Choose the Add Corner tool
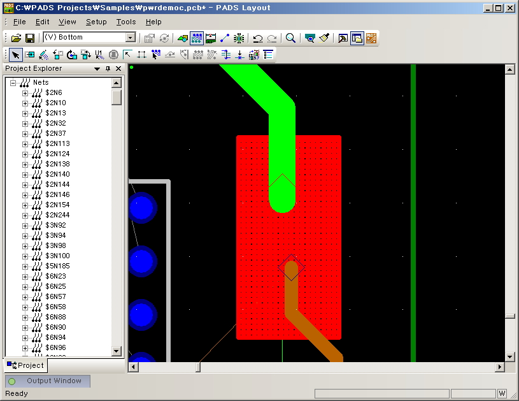519x401 pixels. pos(127,55)
